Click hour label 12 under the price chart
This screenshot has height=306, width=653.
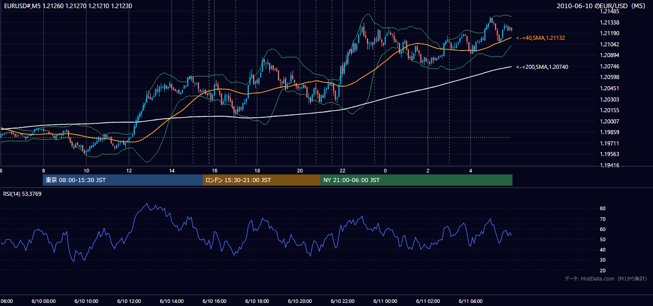click(x=129, y=170)
